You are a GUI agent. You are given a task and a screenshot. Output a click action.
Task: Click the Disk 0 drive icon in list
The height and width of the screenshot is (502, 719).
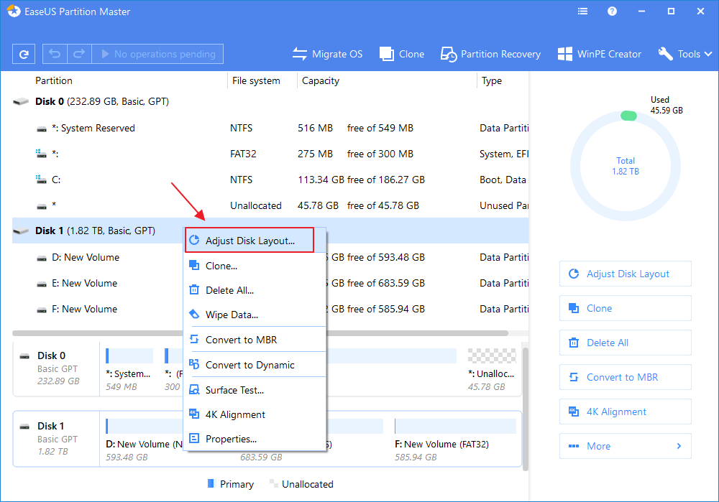pyautogui.click(x=21, y=102)
